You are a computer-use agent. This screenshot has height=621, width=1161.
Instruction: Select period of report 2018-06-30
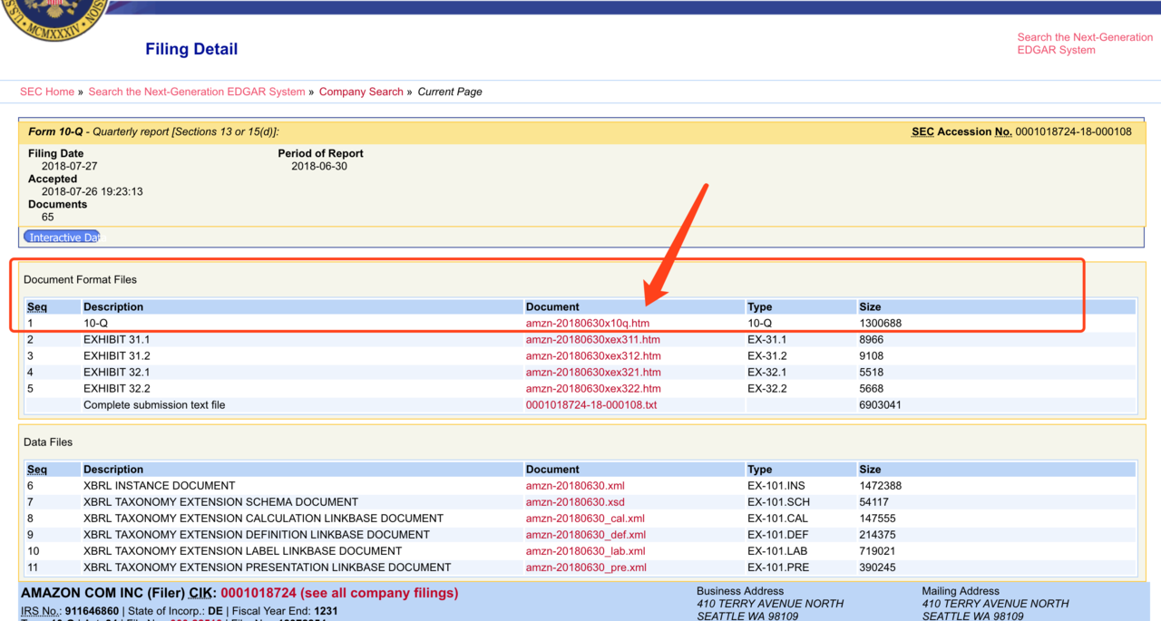(x=319, y=166)
